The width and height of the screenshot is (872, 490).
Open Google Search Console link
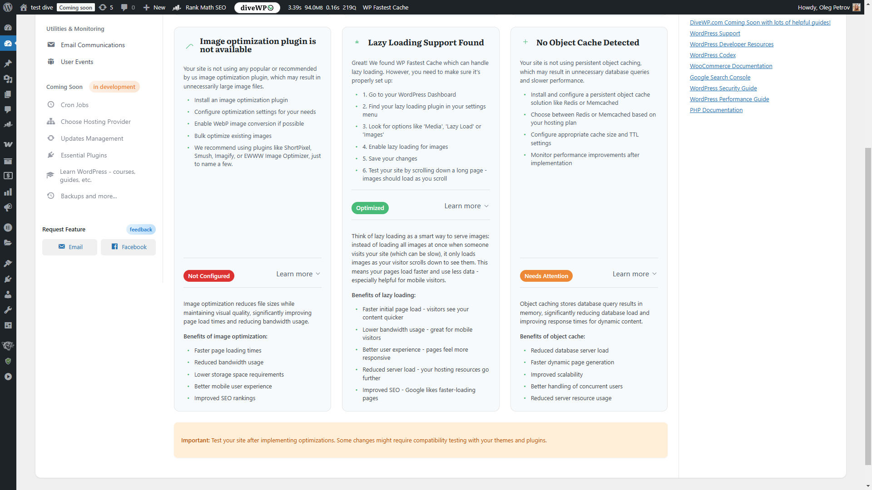720,77
